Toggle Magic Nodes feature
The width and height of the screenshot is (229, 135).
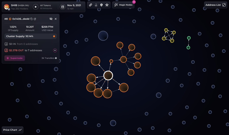coord(123,5)
